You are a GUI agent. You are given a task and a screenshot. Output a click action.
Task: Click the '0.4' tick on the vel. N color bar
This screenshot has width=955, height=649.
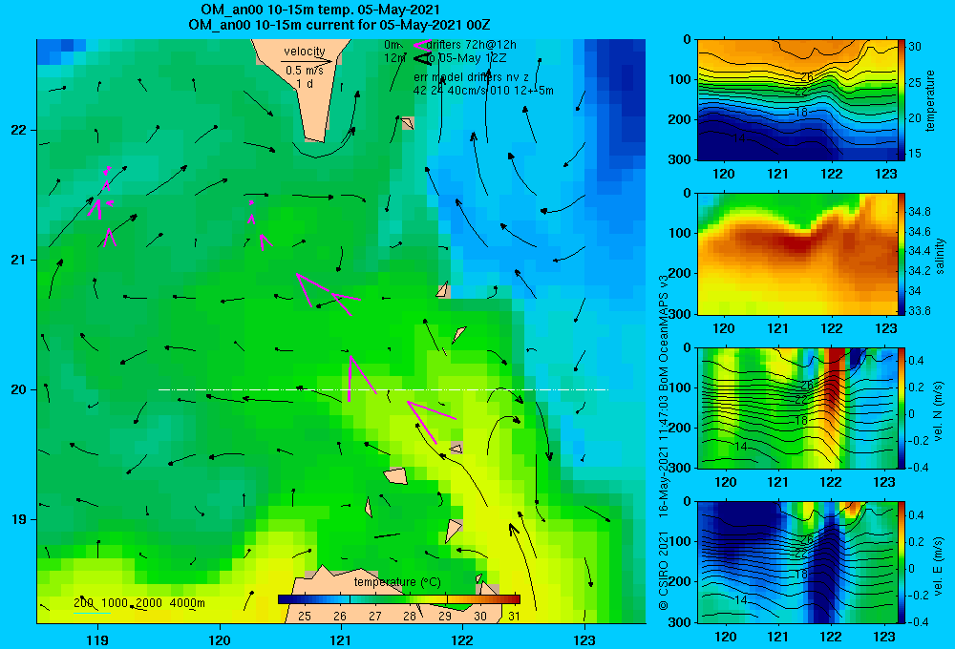pyautogui.click(x=916, y=361)
